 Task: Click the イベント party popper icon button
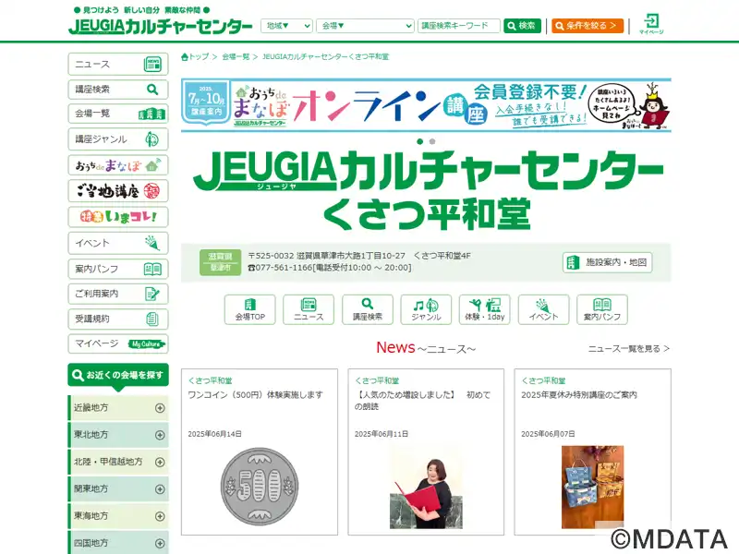coord(543,309)
